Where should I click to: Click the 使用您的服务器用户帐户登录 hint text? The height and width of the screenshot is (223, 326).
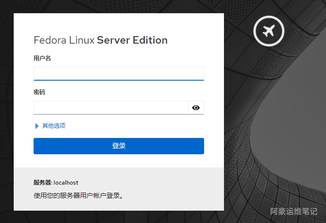coord(78,195)
